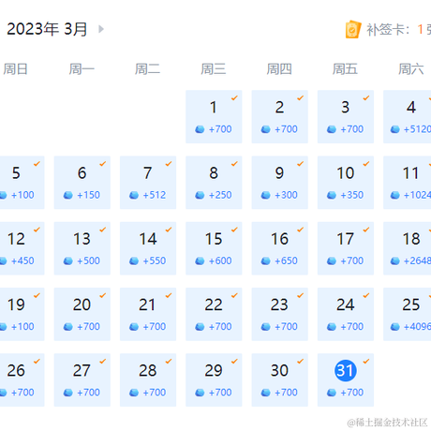Screen dimensions: 431x431
Task: Click the check mark on day 30
Action: click(300, 362)
